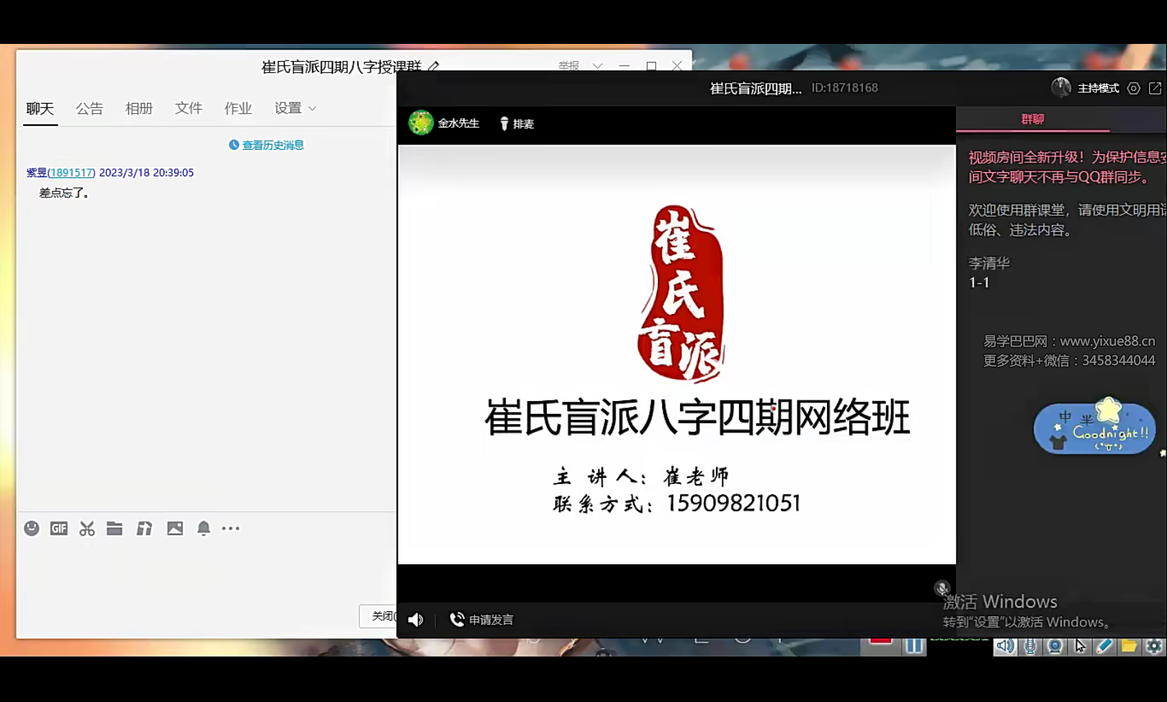Mute the speaker below the video
This screenshot has height=702, width=1167.
[416, 618]
